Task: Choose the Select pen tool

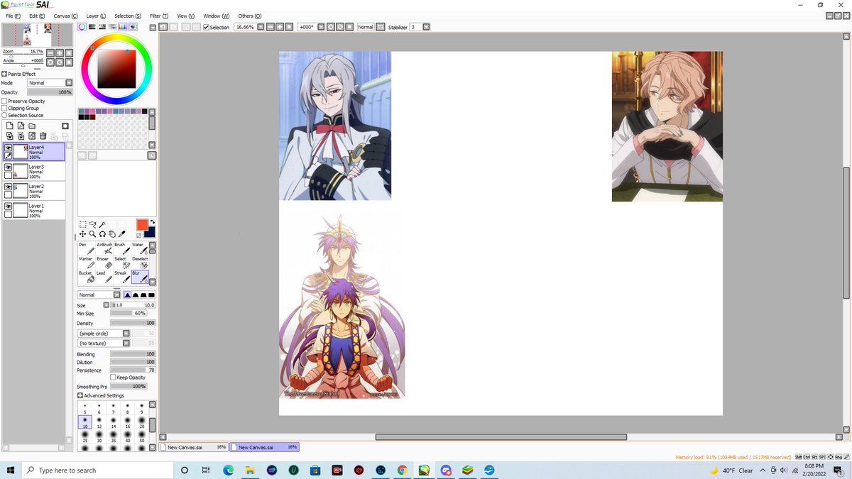Action: click(122, 263)
